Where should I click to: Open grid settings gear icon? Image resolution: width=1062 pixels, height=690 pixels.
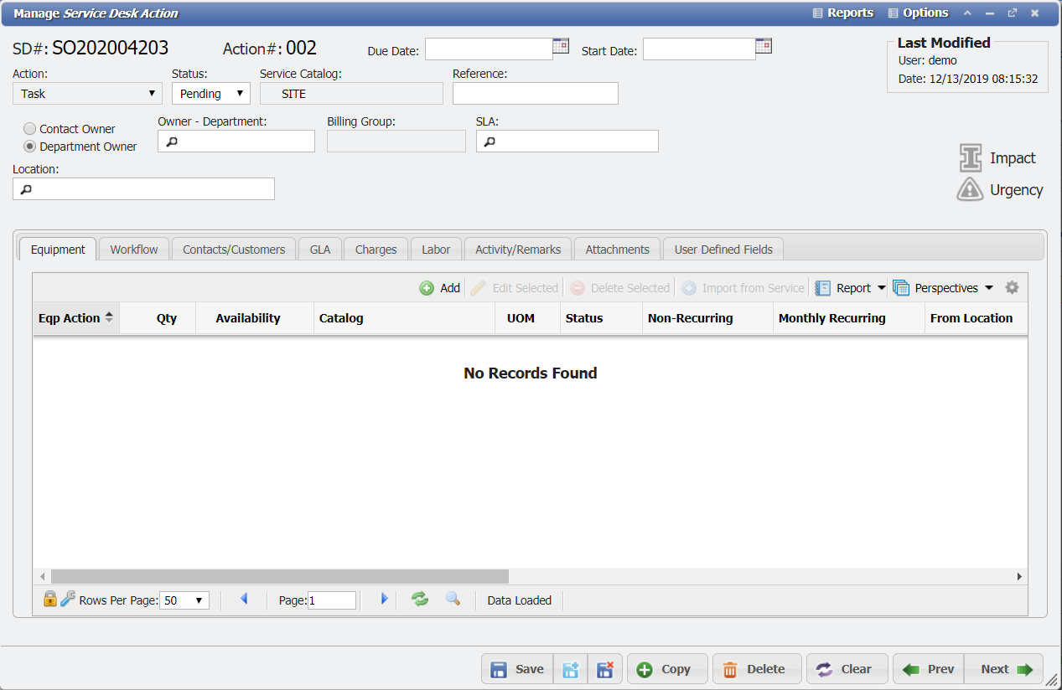pyautogui.click(x=1012, y=287)
